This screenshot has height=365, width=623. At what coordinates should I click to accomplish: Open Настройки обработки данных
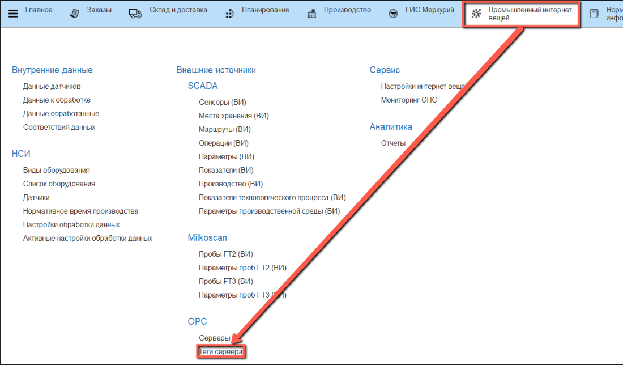pos(71,224)
